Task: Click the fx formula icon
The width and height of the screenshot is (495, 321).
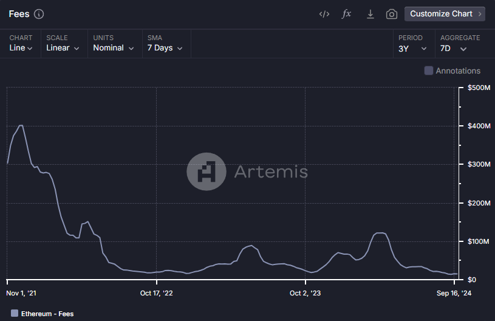Action: (x=346, y=14)
